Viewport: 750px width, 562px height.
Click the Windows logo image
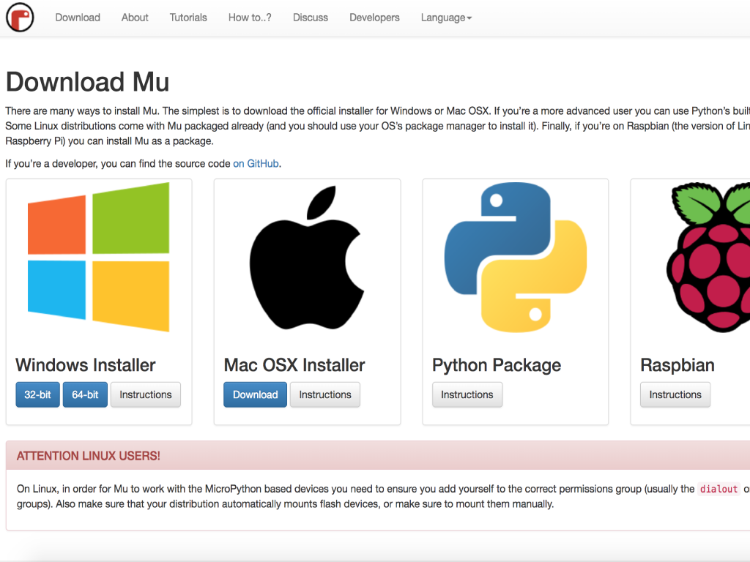99,257
